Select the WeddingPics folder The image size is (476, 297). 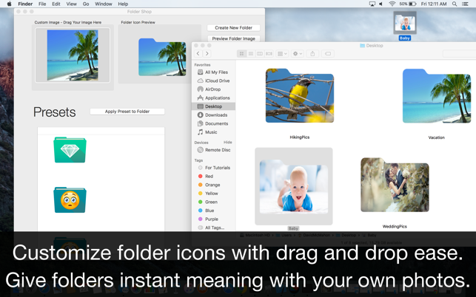395,185
